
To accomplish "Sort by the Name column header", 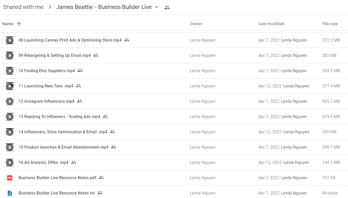I will tap(8, 24).
